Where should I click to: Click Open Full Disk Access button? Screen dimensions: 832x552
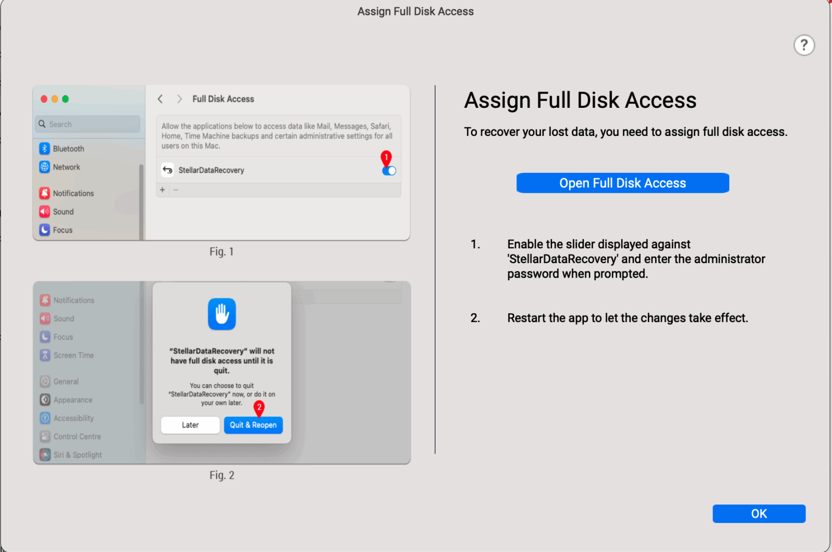point(622,183)
